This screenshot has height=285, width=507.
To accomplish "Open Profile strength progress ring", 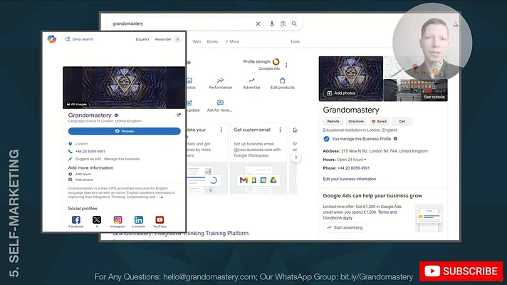I will point(276,61).
